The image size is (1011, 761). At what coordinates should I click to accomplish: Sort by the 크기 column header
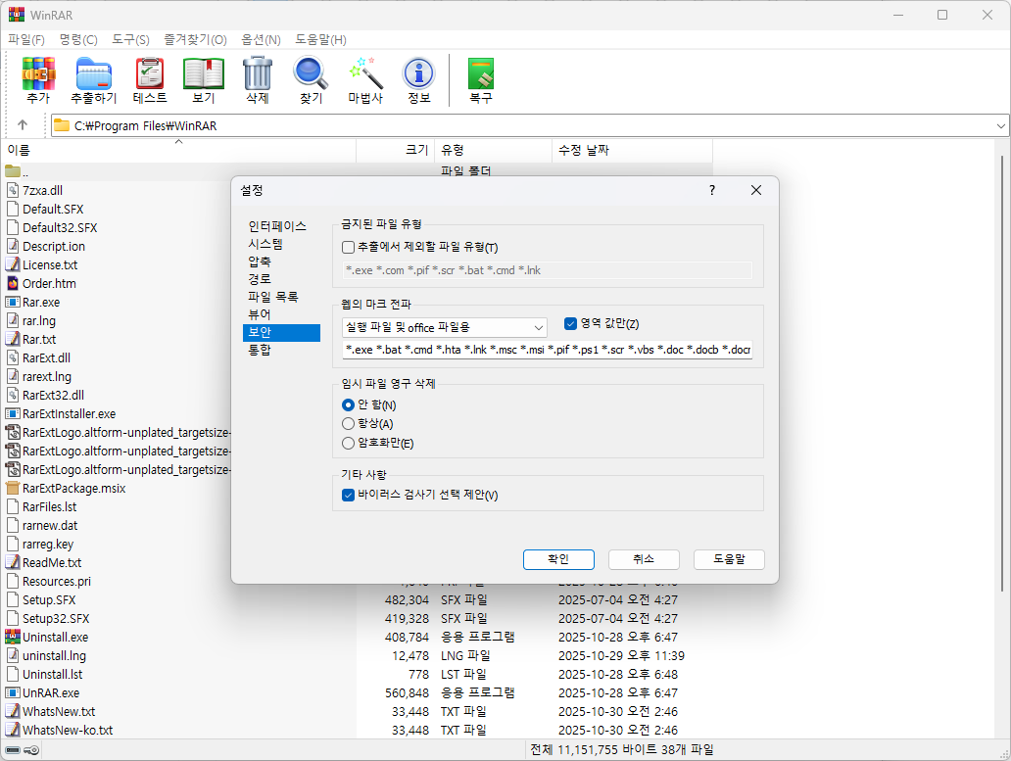click(x=395, y=150)
